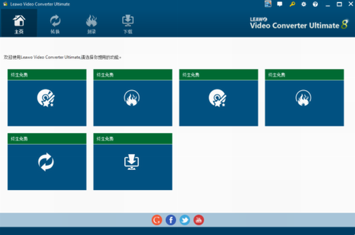Open the video download tile

tap(133, 162)
